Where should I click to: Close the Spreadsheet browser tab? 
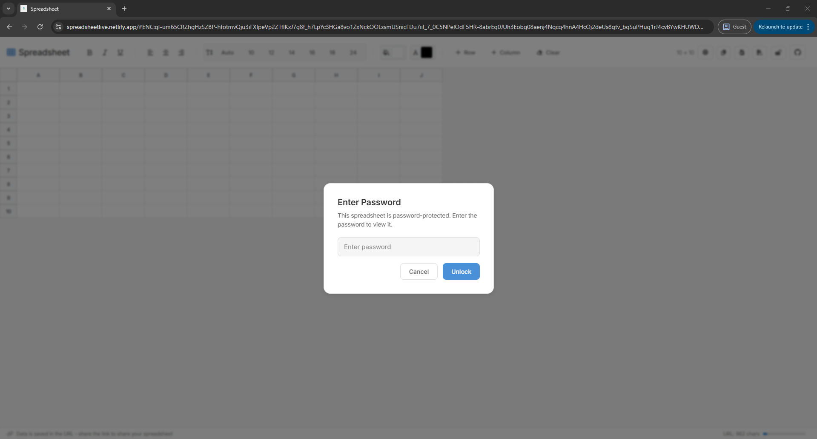pyautogui.click(x=109, y=9)
